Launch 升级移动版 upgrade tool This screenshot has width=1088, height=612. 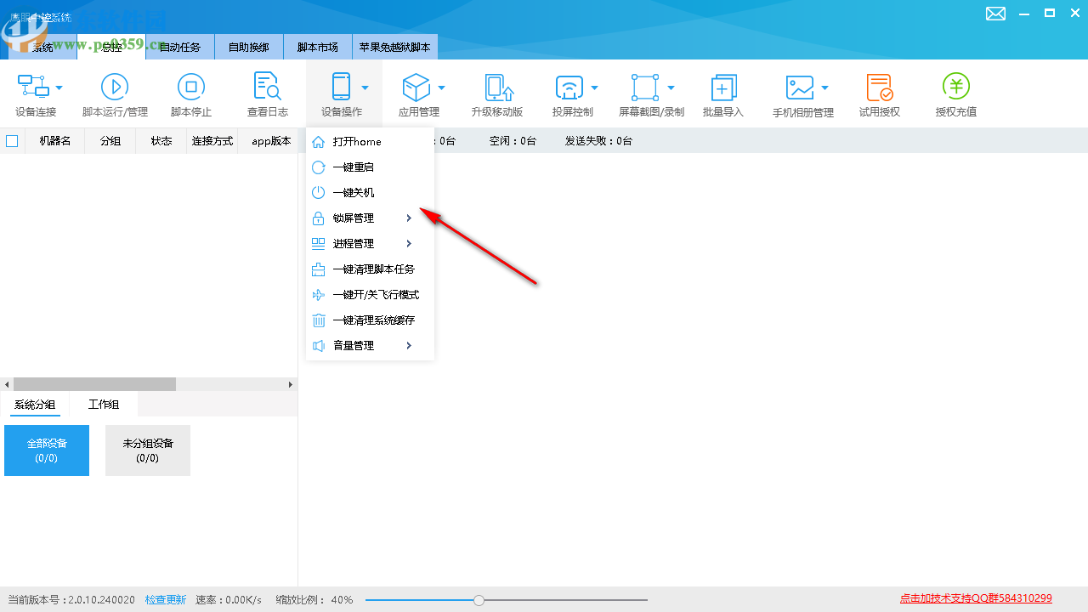point(497,93)
